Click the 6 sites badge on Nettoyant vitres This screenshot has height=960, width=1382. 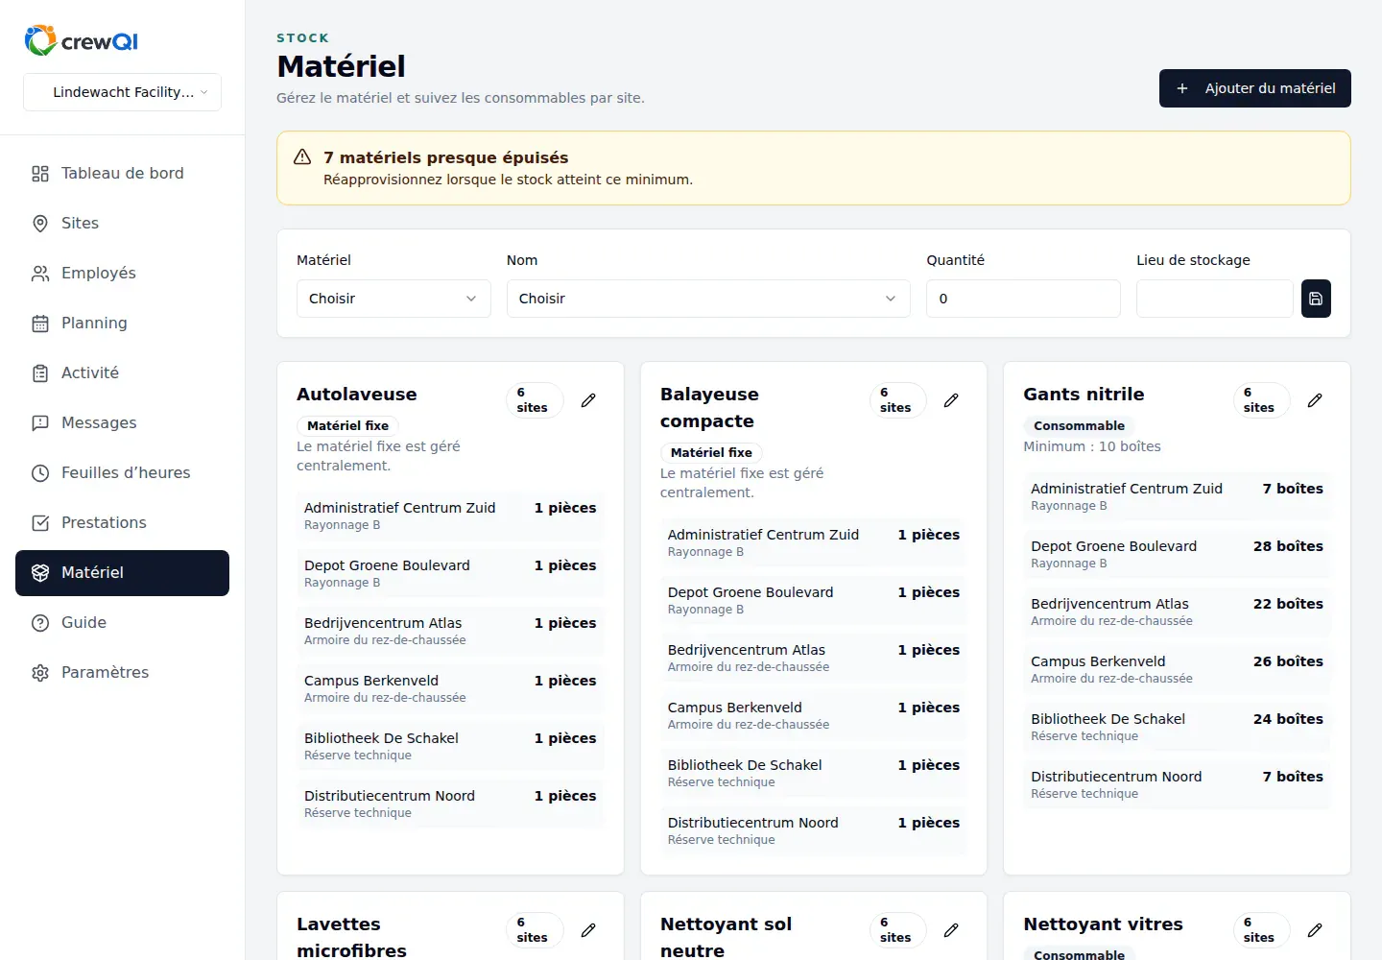1261,930
